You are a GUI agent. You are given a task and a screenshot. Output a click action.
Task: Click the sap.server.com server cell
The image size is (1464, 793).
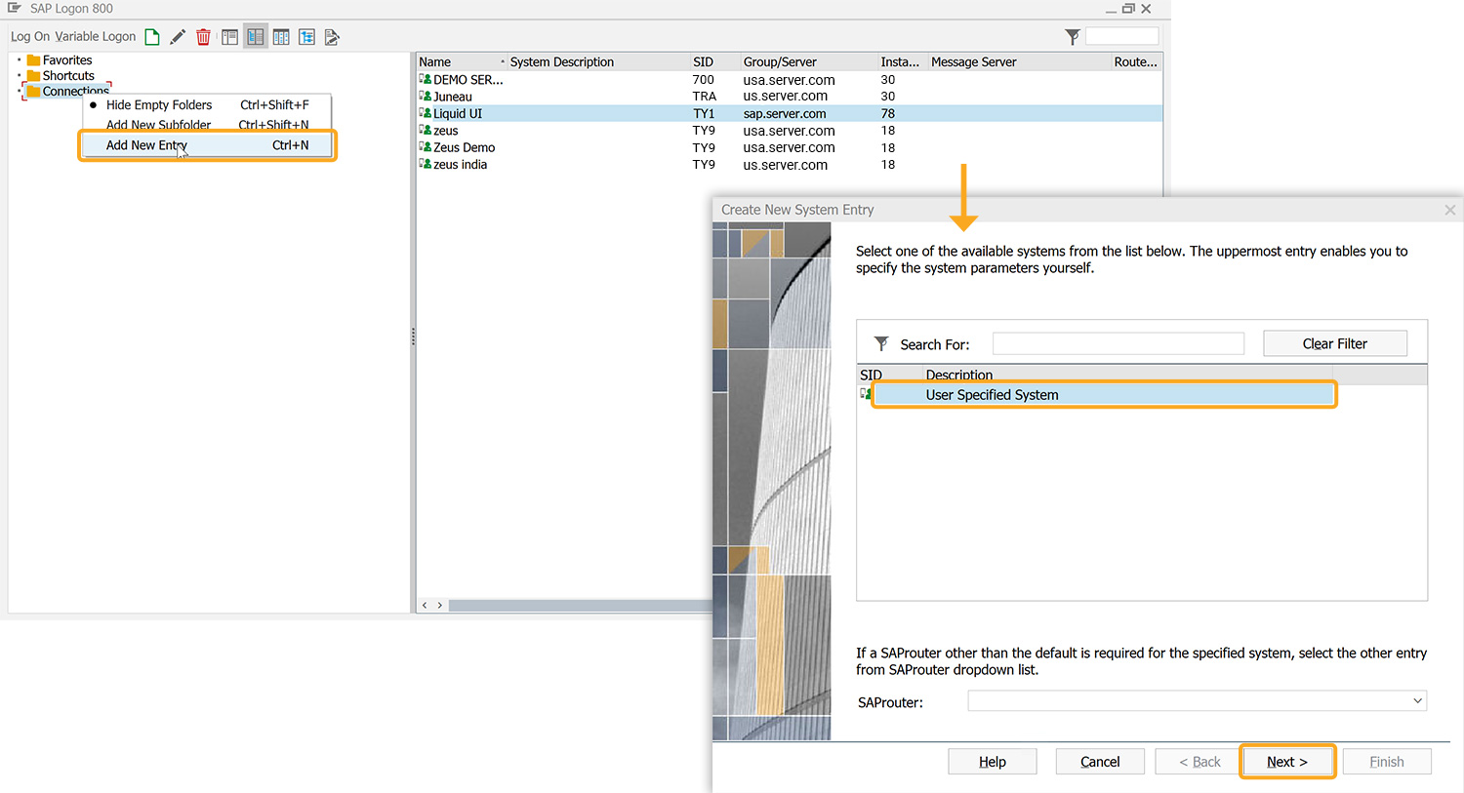[x=785, y=113]
